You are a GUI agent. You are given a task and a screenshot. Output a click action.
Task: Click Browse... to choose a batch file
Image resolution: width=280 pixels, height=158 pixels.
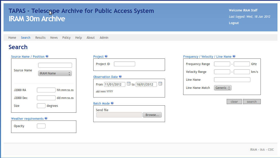[152, 115]
